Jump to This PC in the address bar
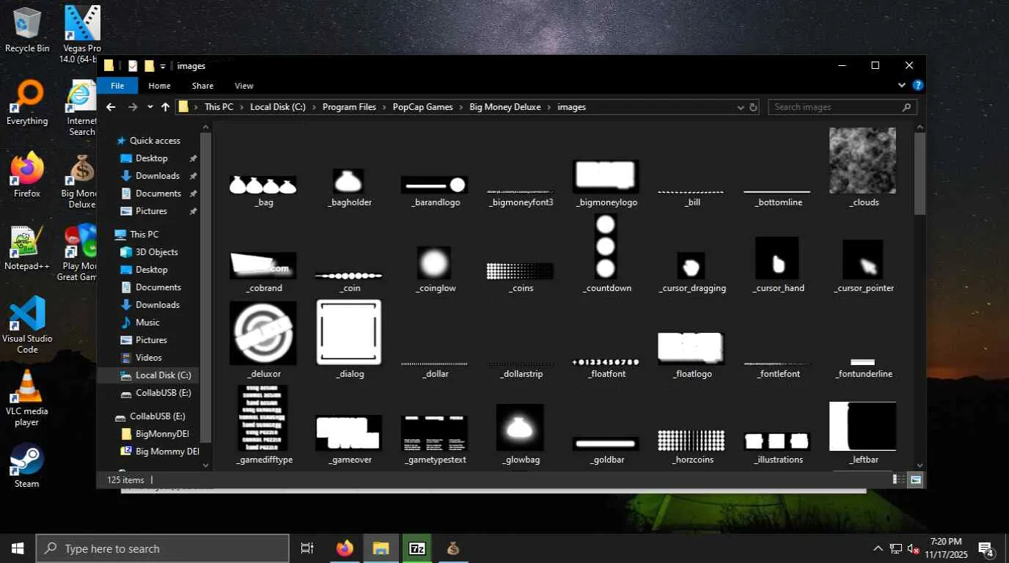 tap(219, 107)
